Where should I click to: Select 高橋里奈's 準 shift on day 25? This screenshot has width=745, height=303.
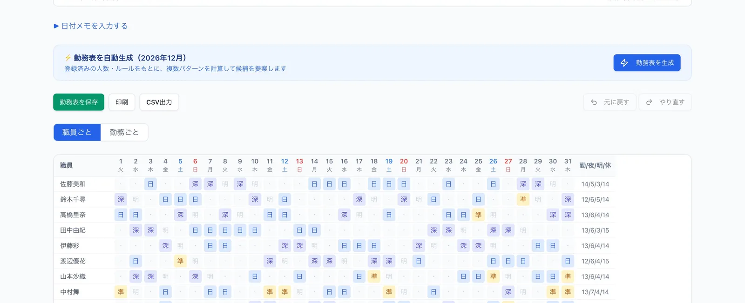[x=478, y=215]
